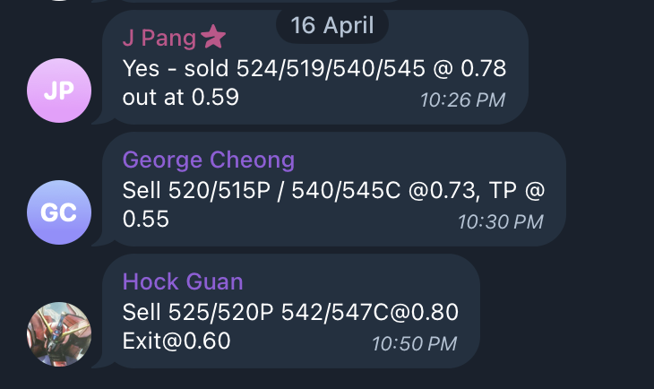Click the "0.55" take-profit value text

[x=145, y=218]
